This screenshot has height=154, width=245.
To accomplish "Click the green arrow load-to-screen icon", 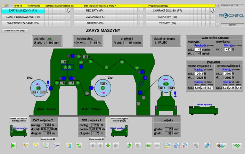I will [x=149, y=146].
